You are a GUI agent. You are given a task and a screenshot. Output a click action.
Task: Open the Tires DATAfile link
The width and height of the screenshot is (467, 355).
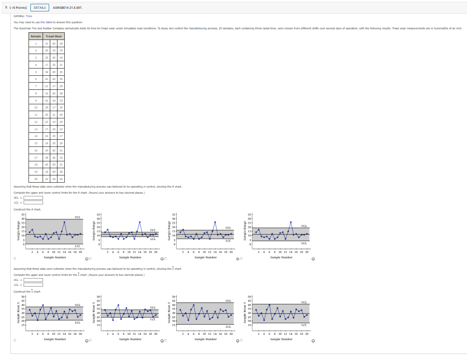29,16
